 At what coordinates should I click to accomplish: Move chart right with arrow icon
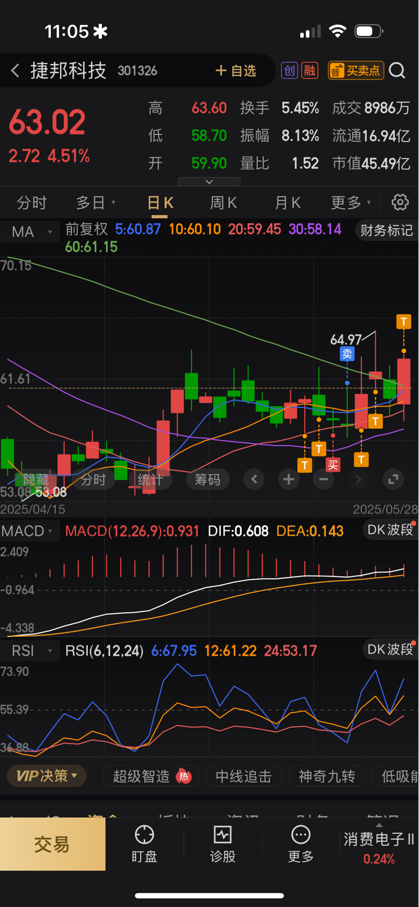[x=359, y=479]
